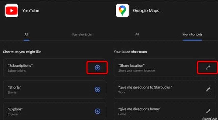Select the "Shorts" shortcut title
Screen dimensions: 218x120
click(x=15, y=87)
